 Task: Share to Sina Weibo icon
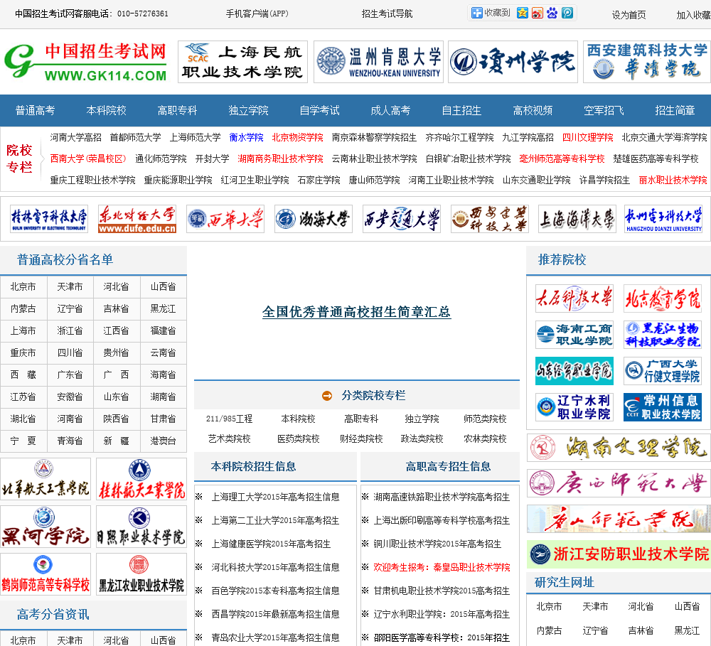click(538, 13)
